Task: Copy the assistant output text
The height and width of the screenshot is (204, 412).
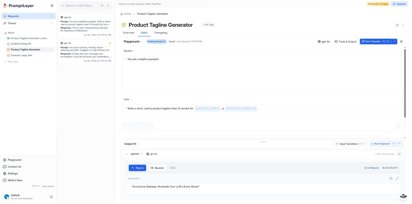Action: click(391, 178)
